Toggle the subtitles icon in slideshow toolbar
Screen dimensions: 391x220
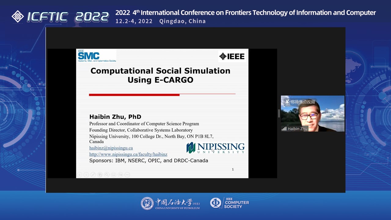(x=114, y=175)
